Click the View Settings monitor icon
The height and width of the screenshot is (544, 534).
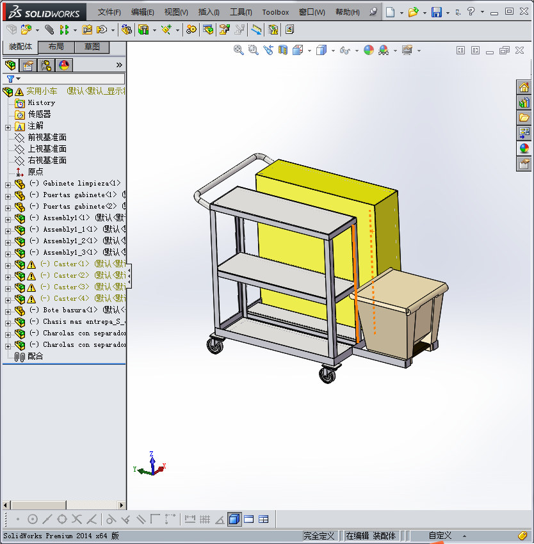(x=407, y=51)
